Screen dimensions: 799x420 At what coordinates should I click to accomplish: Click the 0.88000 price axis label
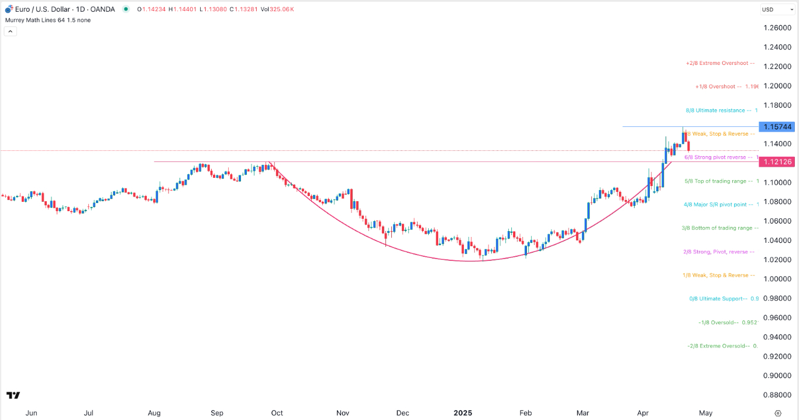pos(777,395)
